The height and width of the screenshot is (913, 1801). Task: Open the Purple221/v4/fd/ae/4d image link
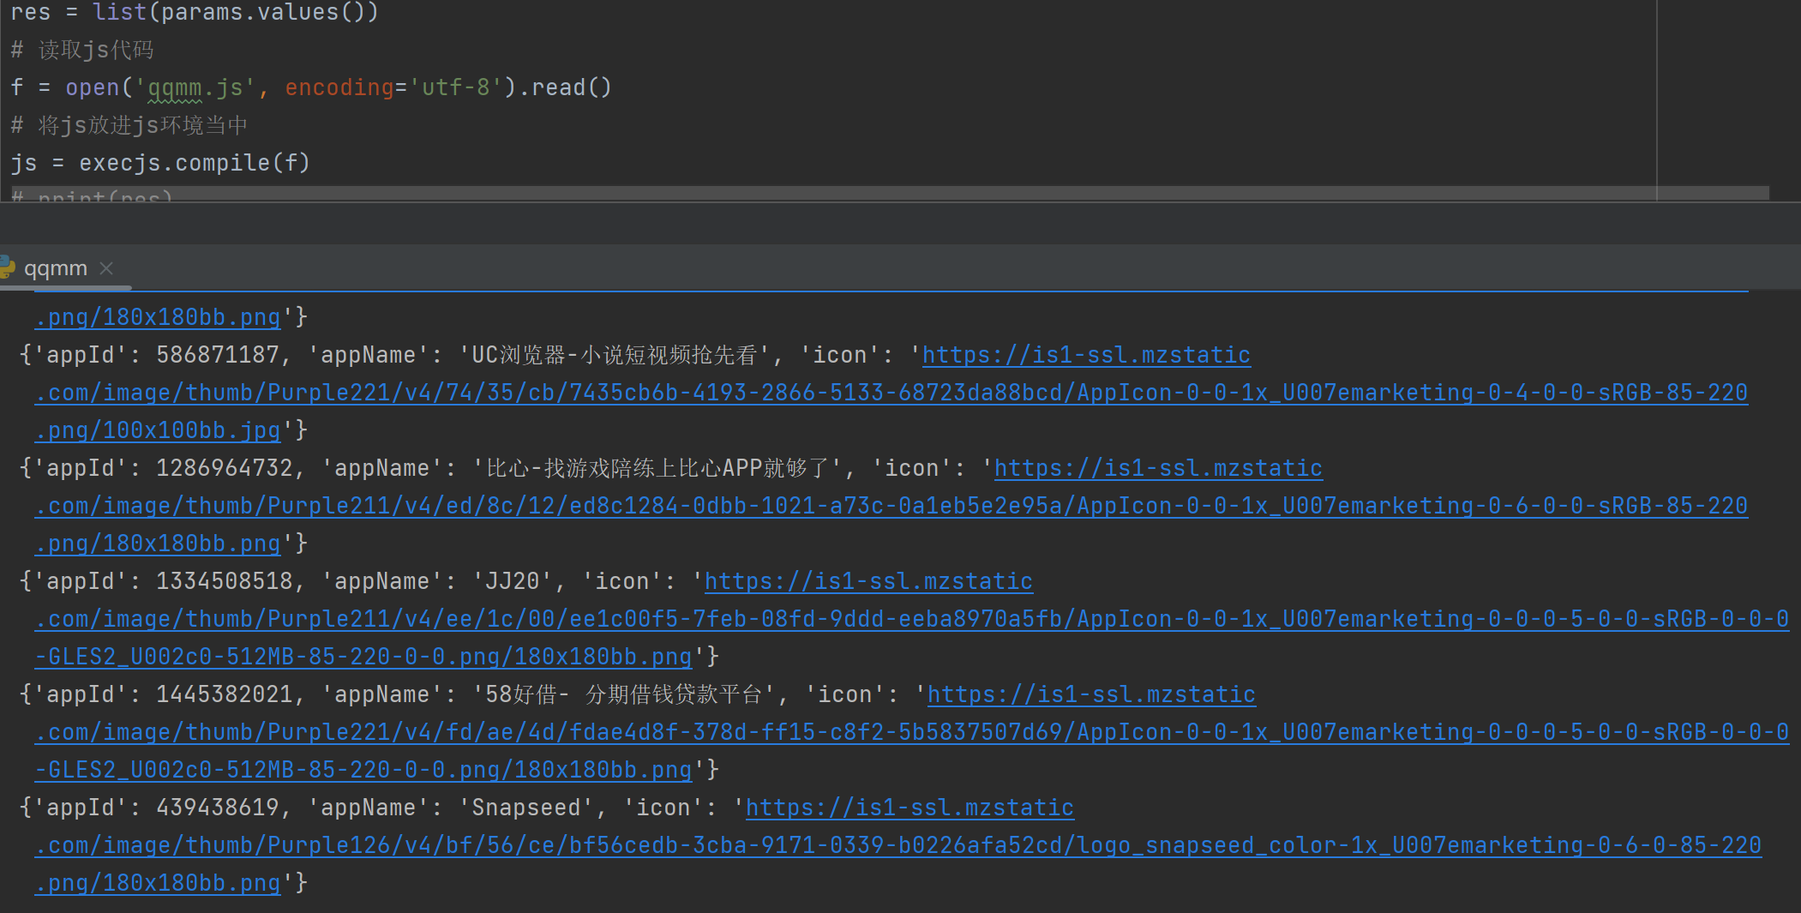912,732
